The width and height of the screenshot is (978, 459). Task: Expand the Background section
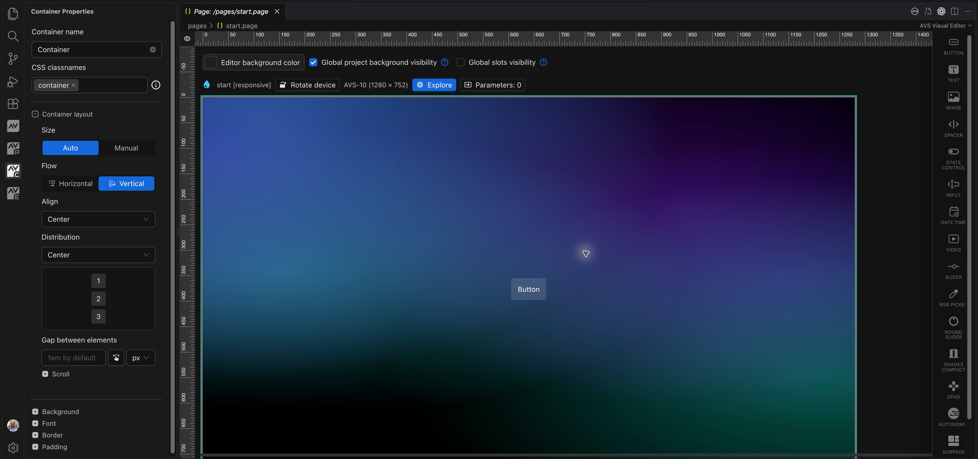[x=56, y=412]
